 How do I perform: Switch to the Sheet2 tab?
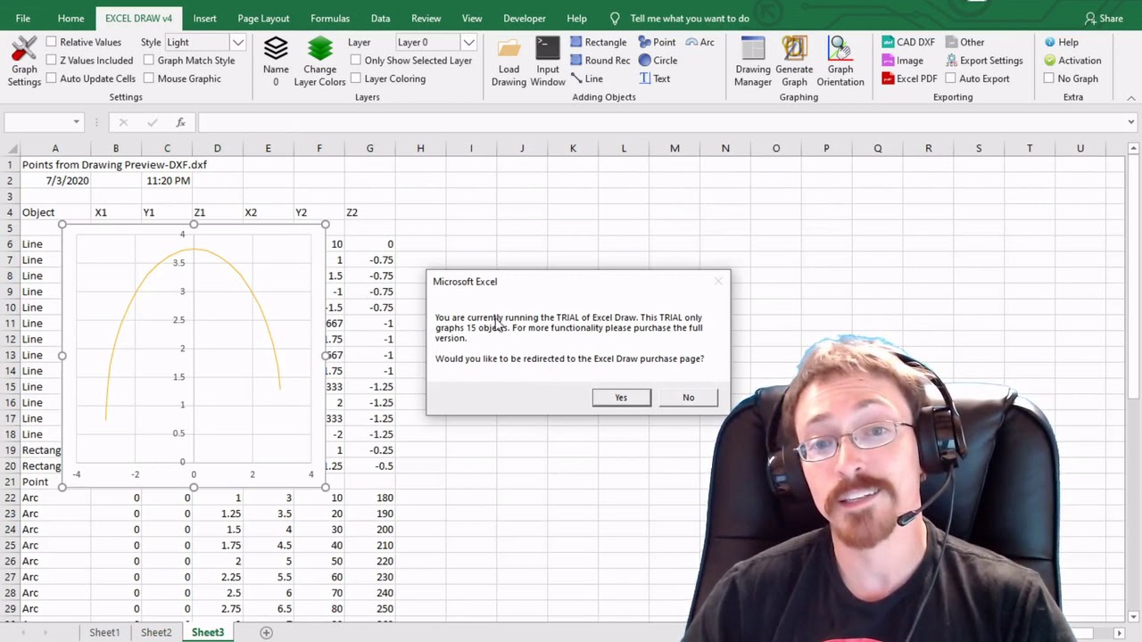click(156, 632)
